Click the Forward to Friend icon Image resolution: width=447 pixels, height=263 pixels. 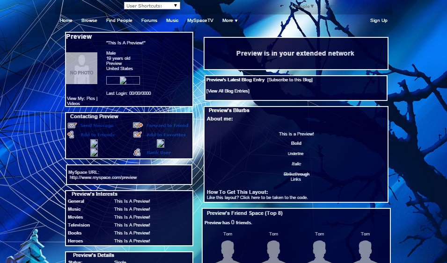(138, 125)
